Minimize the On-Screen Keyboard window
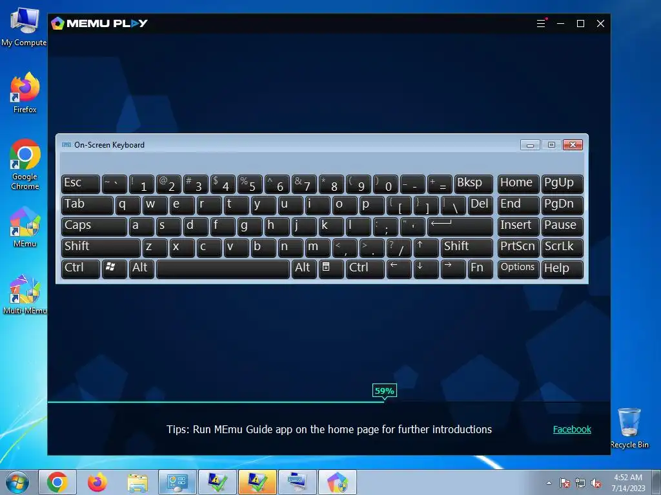Image resolution: width=661 pixels, height=495 pixels. pos(530,145)
